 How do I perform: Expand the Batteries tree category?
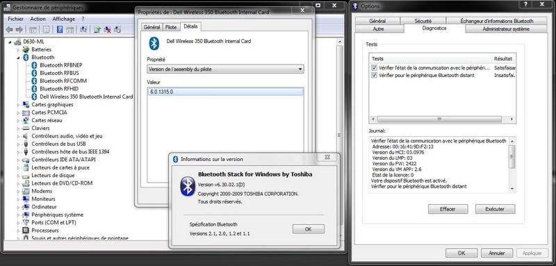pyautogui.click(x=19, y=49)
